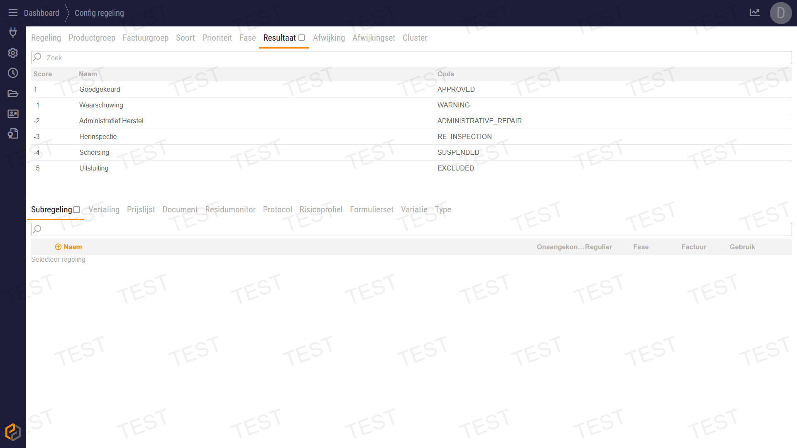Open the chart statistics icon
Viewport: 797px width, 448px height.
tap(754, 13)
